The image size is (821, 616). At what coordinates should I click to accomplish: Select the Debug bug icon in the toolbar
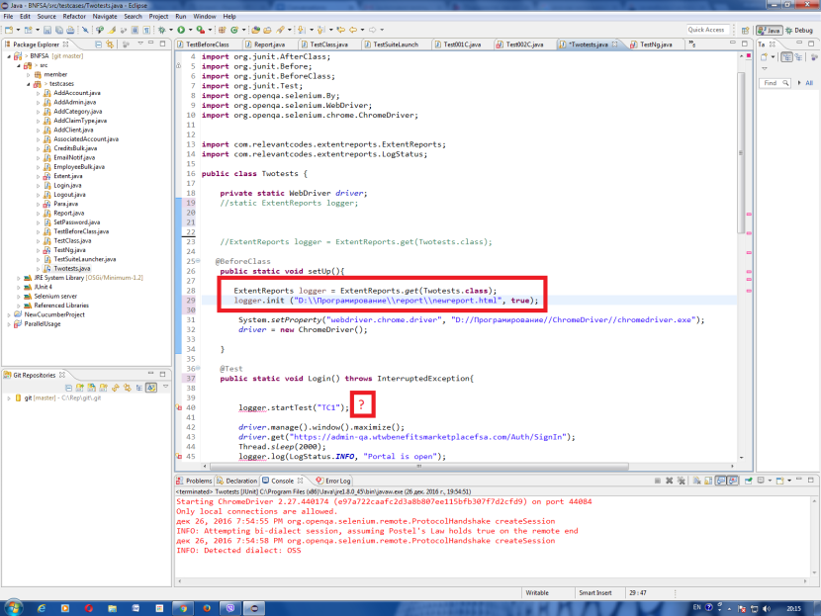(x=161, y=31)
